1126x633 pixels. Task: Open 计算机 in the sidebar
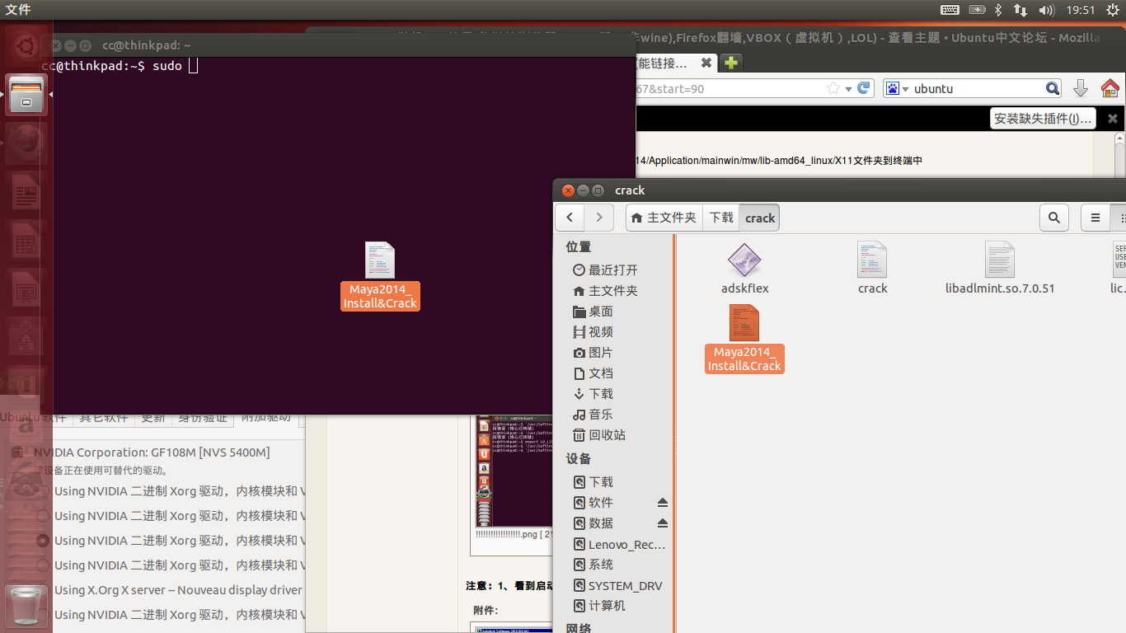(x=599, y=606)
